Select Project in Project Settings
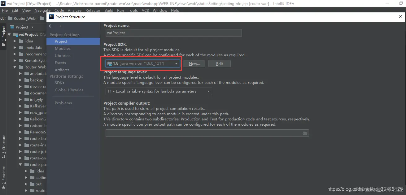406x195 pixels. click(x=73, y=41)
